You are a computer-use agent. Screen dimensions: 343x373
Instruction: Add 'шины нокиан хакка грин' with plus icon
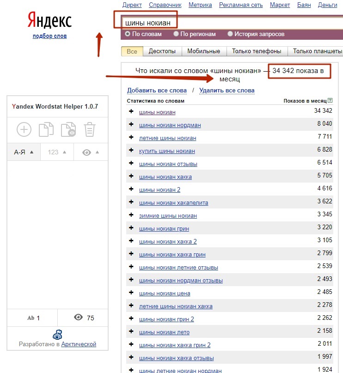pyautogui.click(x=131, y=254)
